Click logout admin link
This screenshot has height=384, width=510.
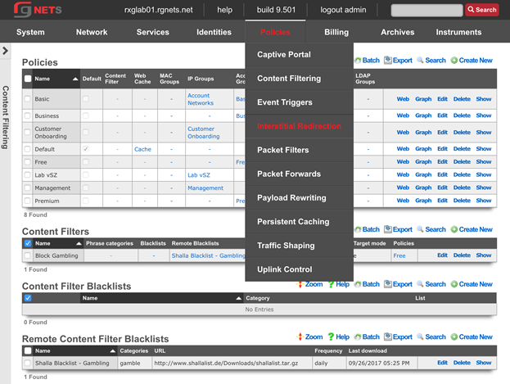pyautogui.click(x=343, y=10)
